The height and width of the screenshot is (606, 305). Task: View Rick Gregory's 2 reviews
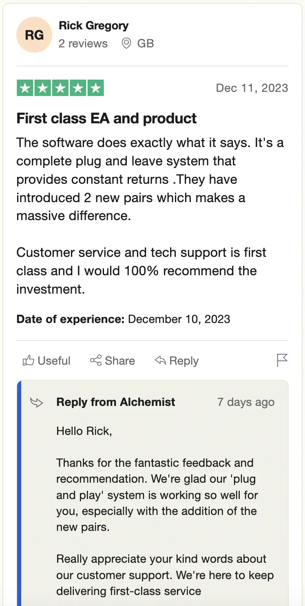coord(83,44)
